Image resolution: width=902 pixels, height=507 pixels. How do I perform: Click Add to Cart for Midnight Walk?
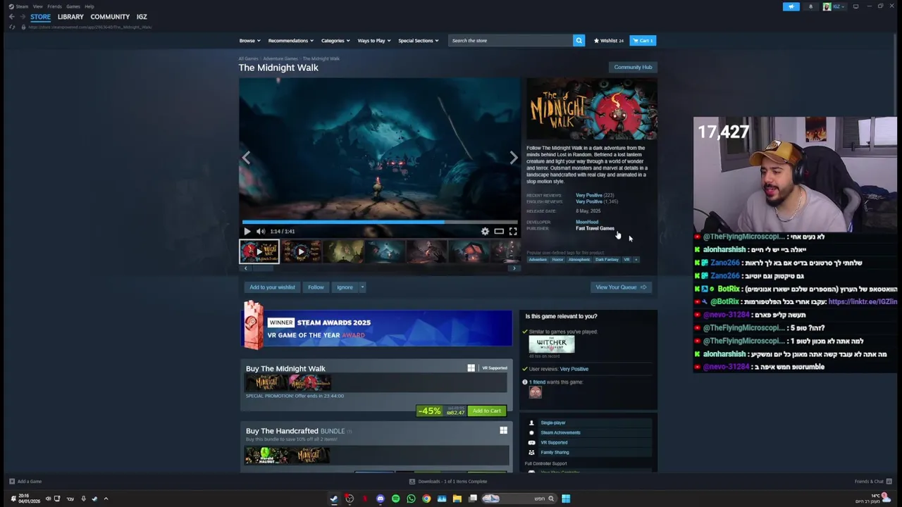tap(487, 411)
